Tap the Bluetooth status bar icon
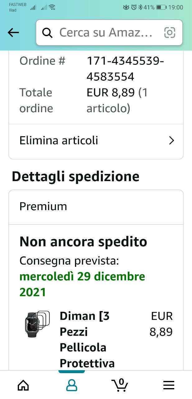Image resolution: width=192 pixels, height=399 pixels. click(x=140, y=7)
